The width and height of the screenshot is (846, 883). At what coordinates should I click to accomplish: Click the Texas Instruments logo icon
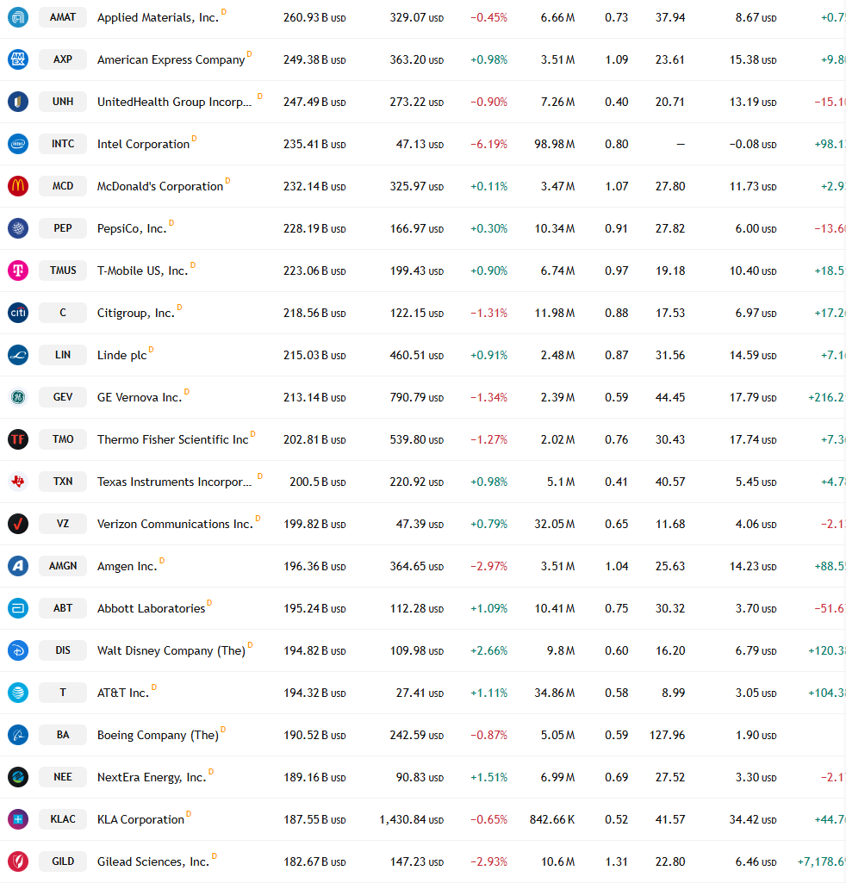tap(18, 482)
